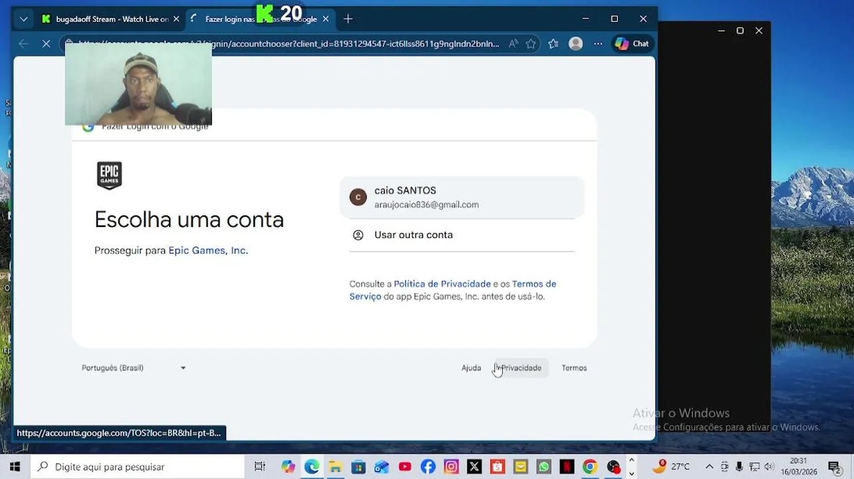Open the Epic Games, Inc. link
This screenshot has height=479, width=854.
[208, 251]
